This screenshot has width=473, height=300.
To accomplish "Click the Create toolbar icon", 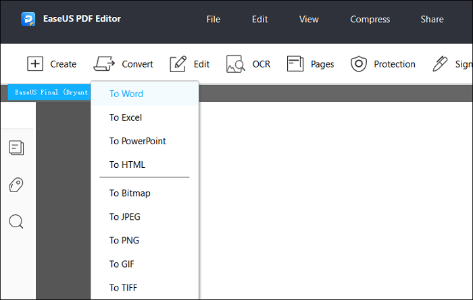I will point(35,64).
